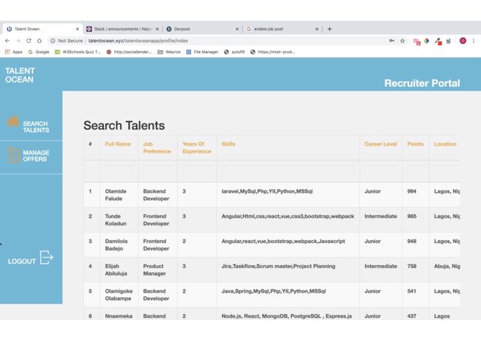Screen dimensions: 481x341
Task: Open the browser home icon
Action: [39, 41]
